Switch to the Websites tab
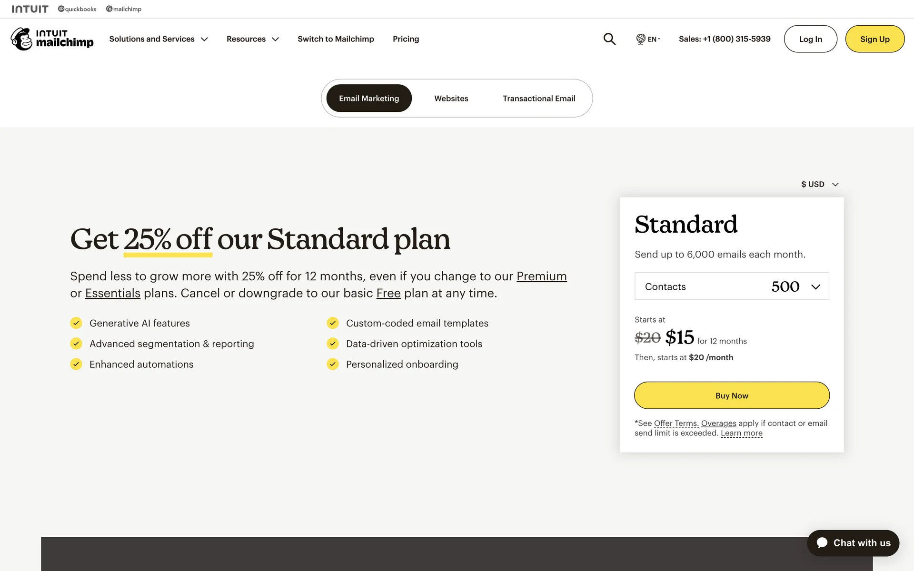The height and width of the screenshot is (571, 914). click(x=451, y=98)
